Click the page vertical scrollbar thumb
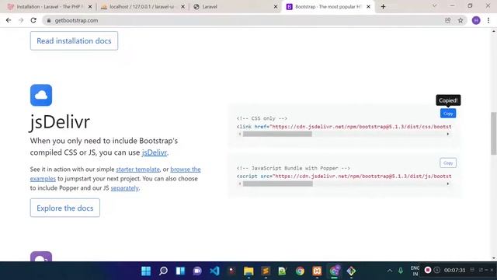 coord(494,133)
